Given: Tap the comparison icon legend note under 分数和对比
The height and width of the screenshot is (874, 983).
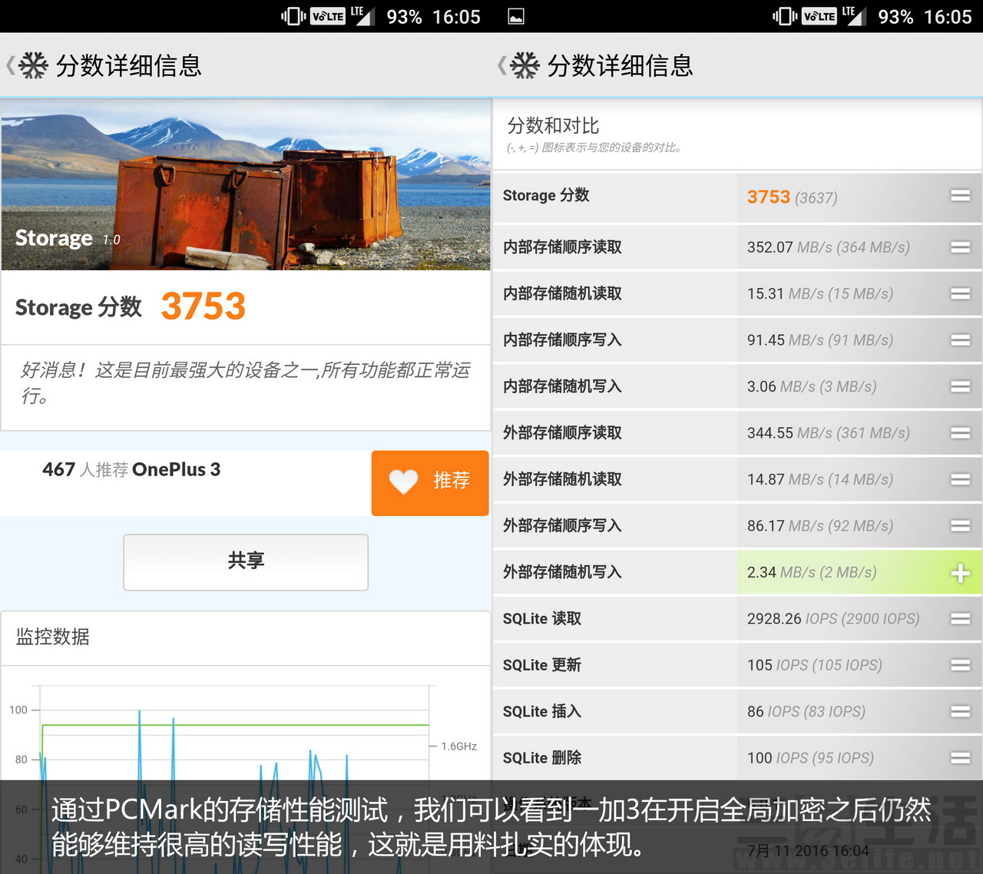Looking at the screenshot, I should click(594, 147).
